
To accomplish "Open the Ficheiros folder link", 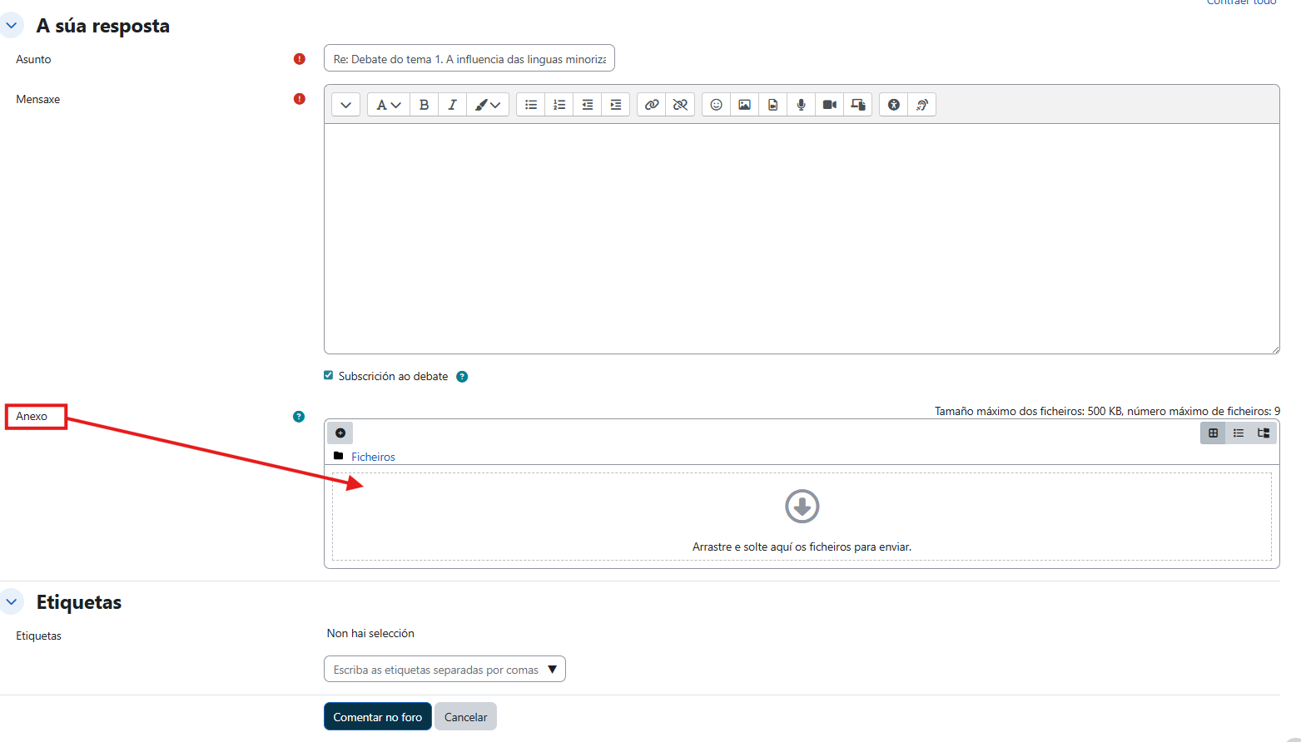I will pos(373,457).
